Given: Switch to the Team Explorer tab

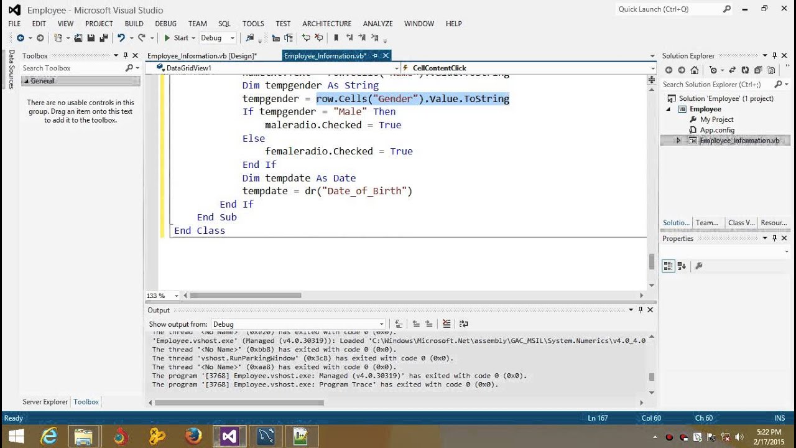Looking at the screenshot, I should pyautogui.click(x=707, y=222).
